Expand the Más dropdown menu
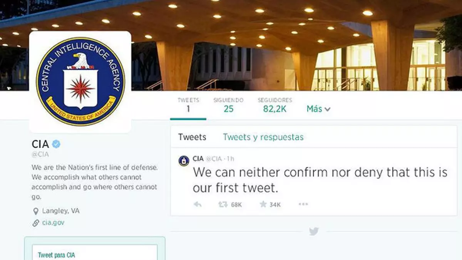462x260 pixels. (318, 109)
